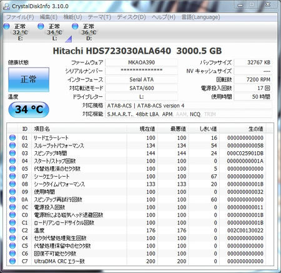Select drive E: status icon at 32 °C

(7, 26)
